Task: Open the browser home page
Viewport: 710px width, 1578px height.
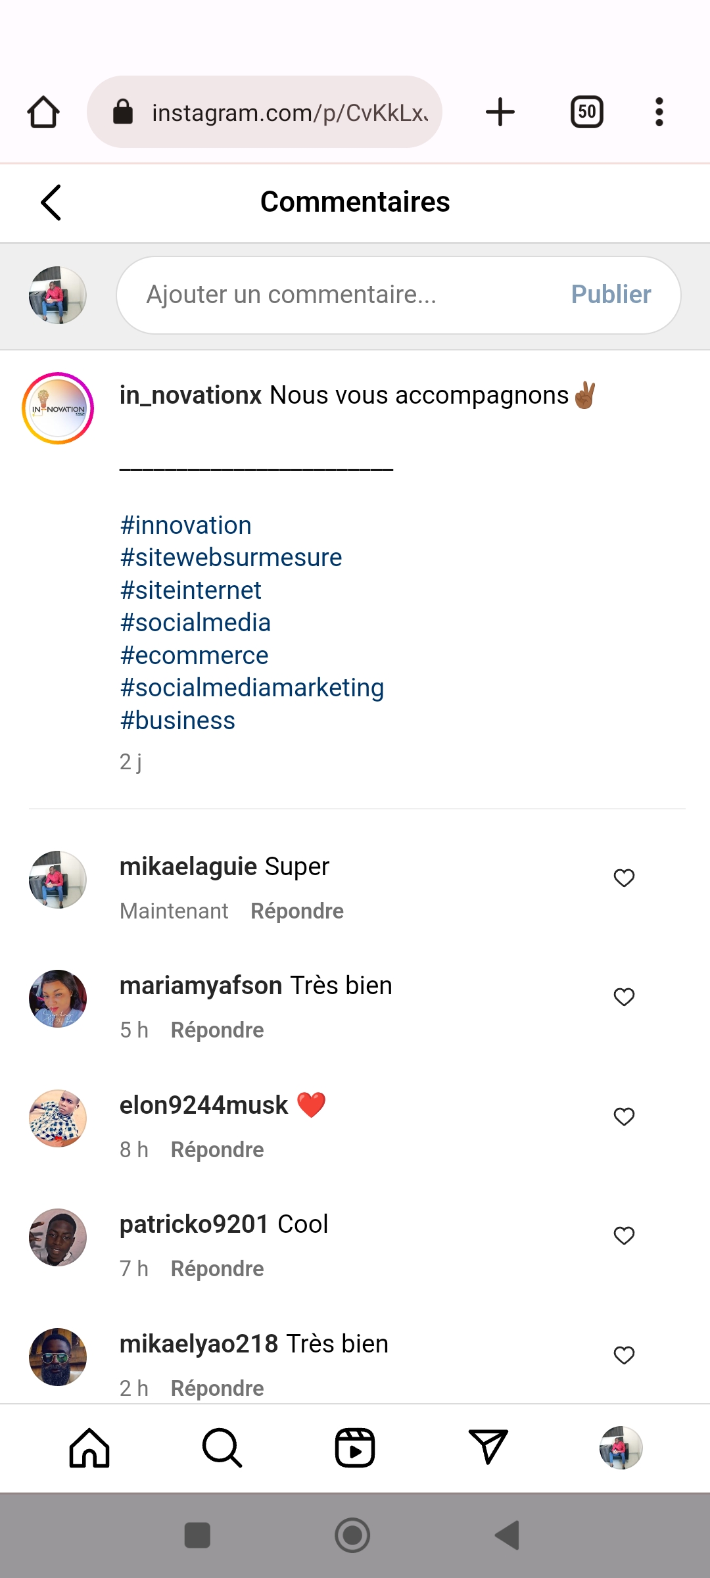Action: 43,112
